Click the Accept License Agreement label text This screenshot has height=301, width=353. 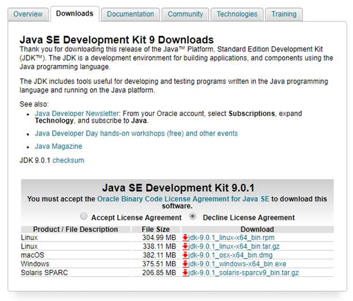pos(136,218)
